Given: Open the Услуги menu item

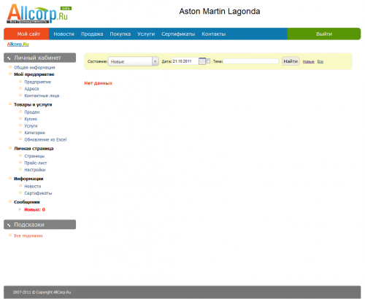Looking at the screenshot, I should (x=146, y=34).
